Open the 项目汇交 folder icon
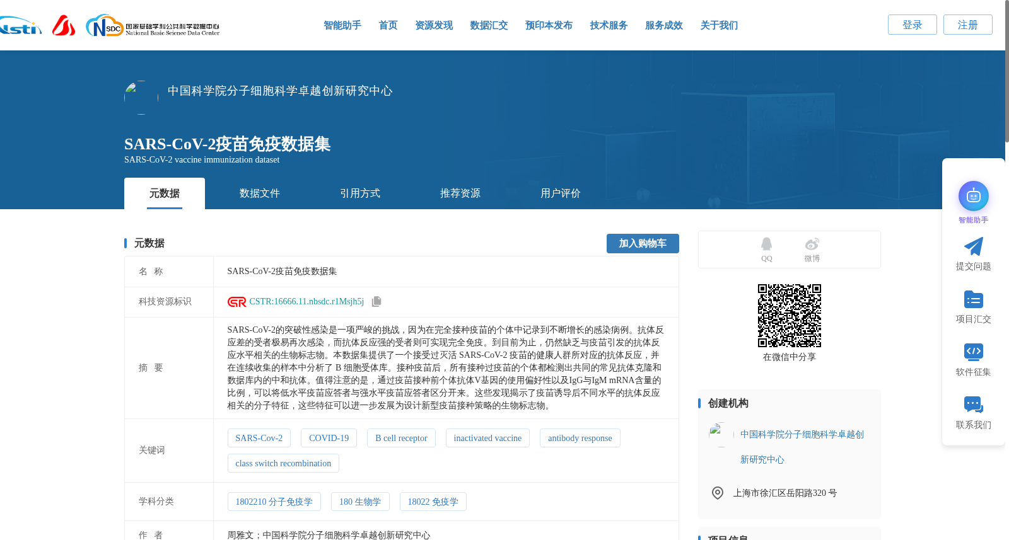1009x540 pixels. [x=973, y=299]
